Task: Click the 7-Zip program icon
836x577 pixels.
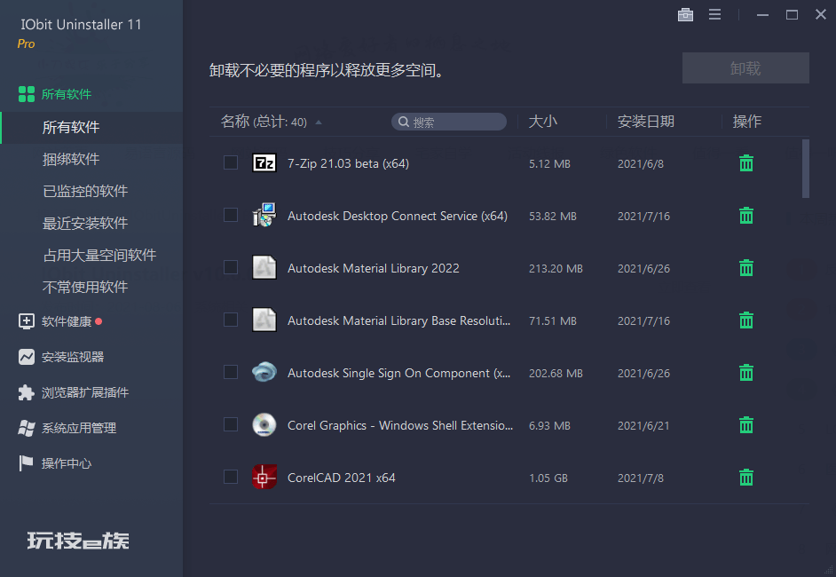Action: (x=264, y=163)
